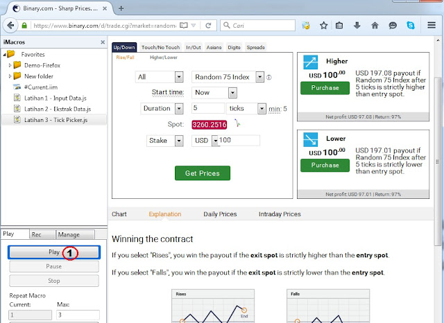The width and height of the screenshot is (444, 323).
Task: Open reader view icon in address bar
Action: (183, 26)
